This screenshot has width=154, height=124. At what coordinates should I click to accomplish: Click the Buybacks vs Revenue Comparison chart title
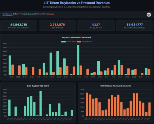77,37
